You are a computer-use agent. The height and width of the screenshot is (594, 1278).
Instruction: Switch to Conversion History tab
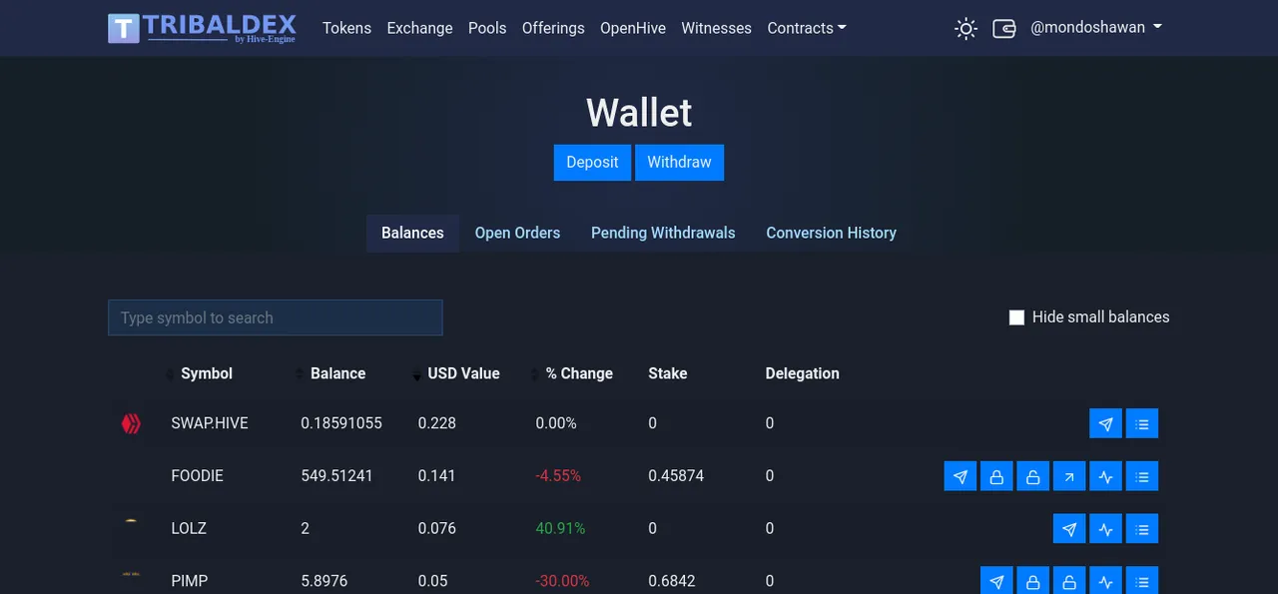click(831, 233)
